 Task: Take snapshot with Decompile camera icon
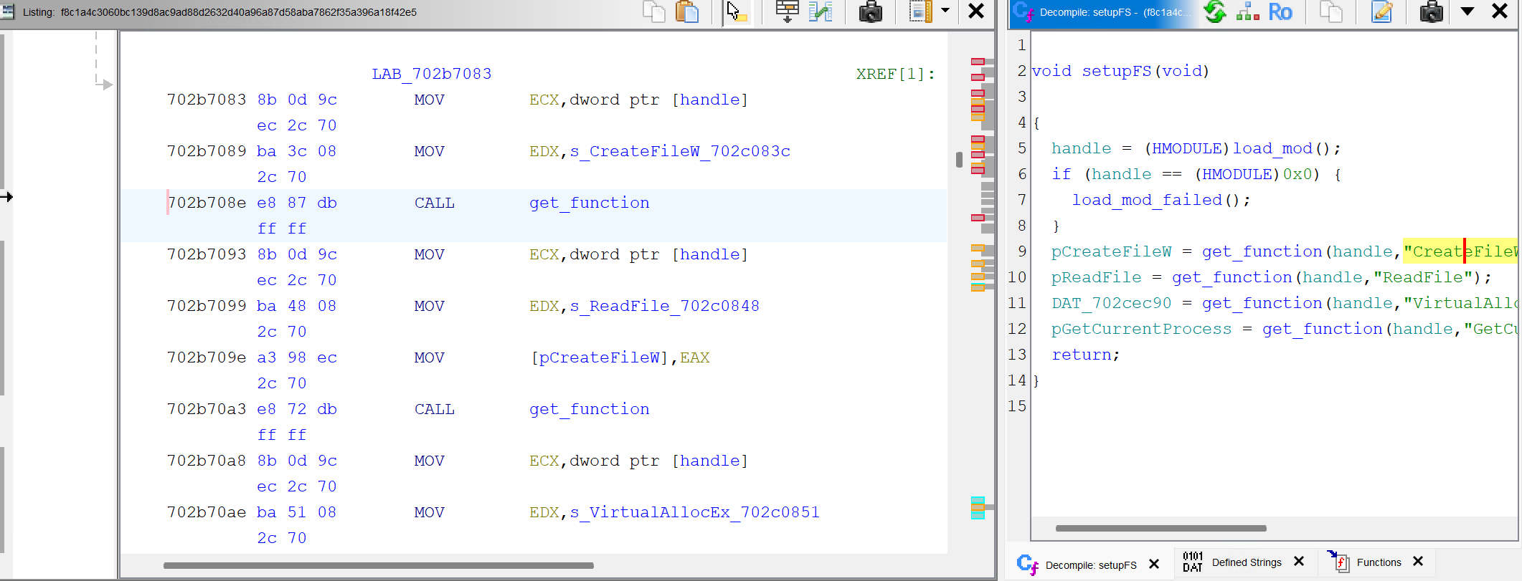point(1431,11)
